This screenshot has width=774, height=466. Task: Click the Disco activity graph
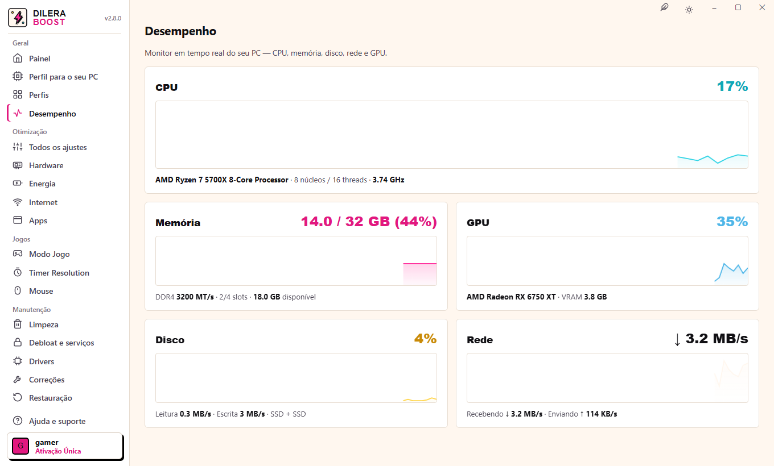296,378
